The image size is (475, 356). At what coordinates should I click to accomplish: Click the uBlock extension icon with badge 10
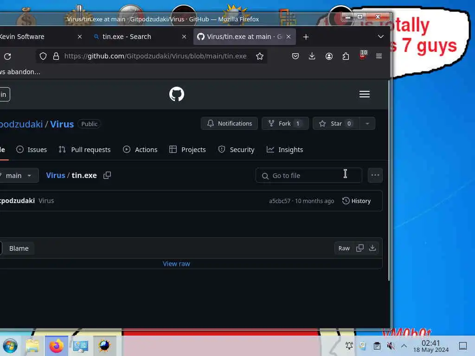[x=363, y=56]
